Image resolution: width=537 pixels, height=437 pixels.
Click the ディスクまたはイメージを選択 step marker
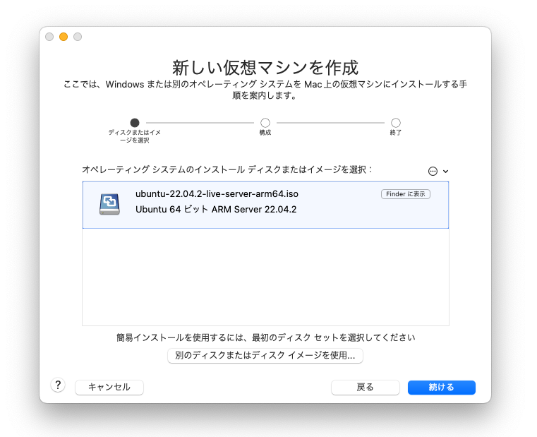click(135, 123)
